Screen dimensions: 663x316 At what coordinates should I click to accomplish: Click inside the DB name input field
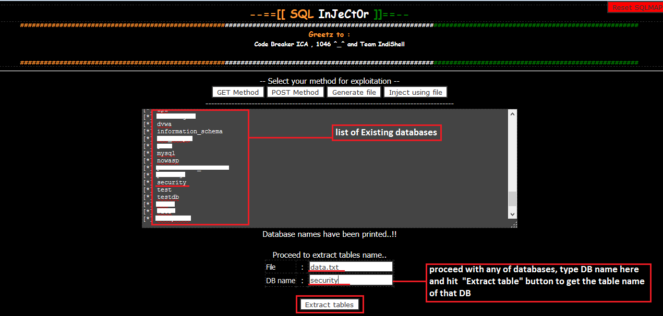(x=350, y=280)
